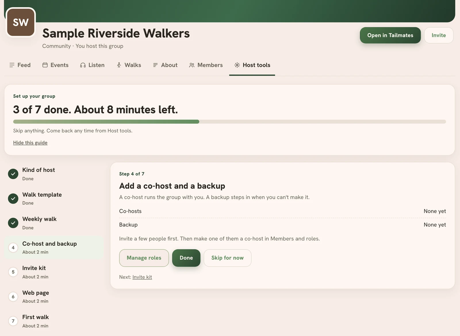Click the Walks walking-person icon
This screenshot has width=460, height=336.
click(x=119, y=65)
